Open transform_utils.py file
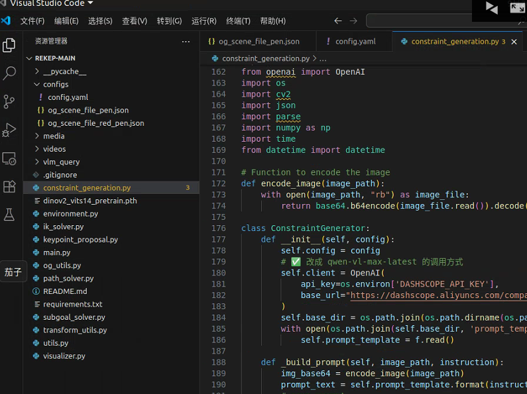Screen dimensions: 527x394 tap(111, 330)
